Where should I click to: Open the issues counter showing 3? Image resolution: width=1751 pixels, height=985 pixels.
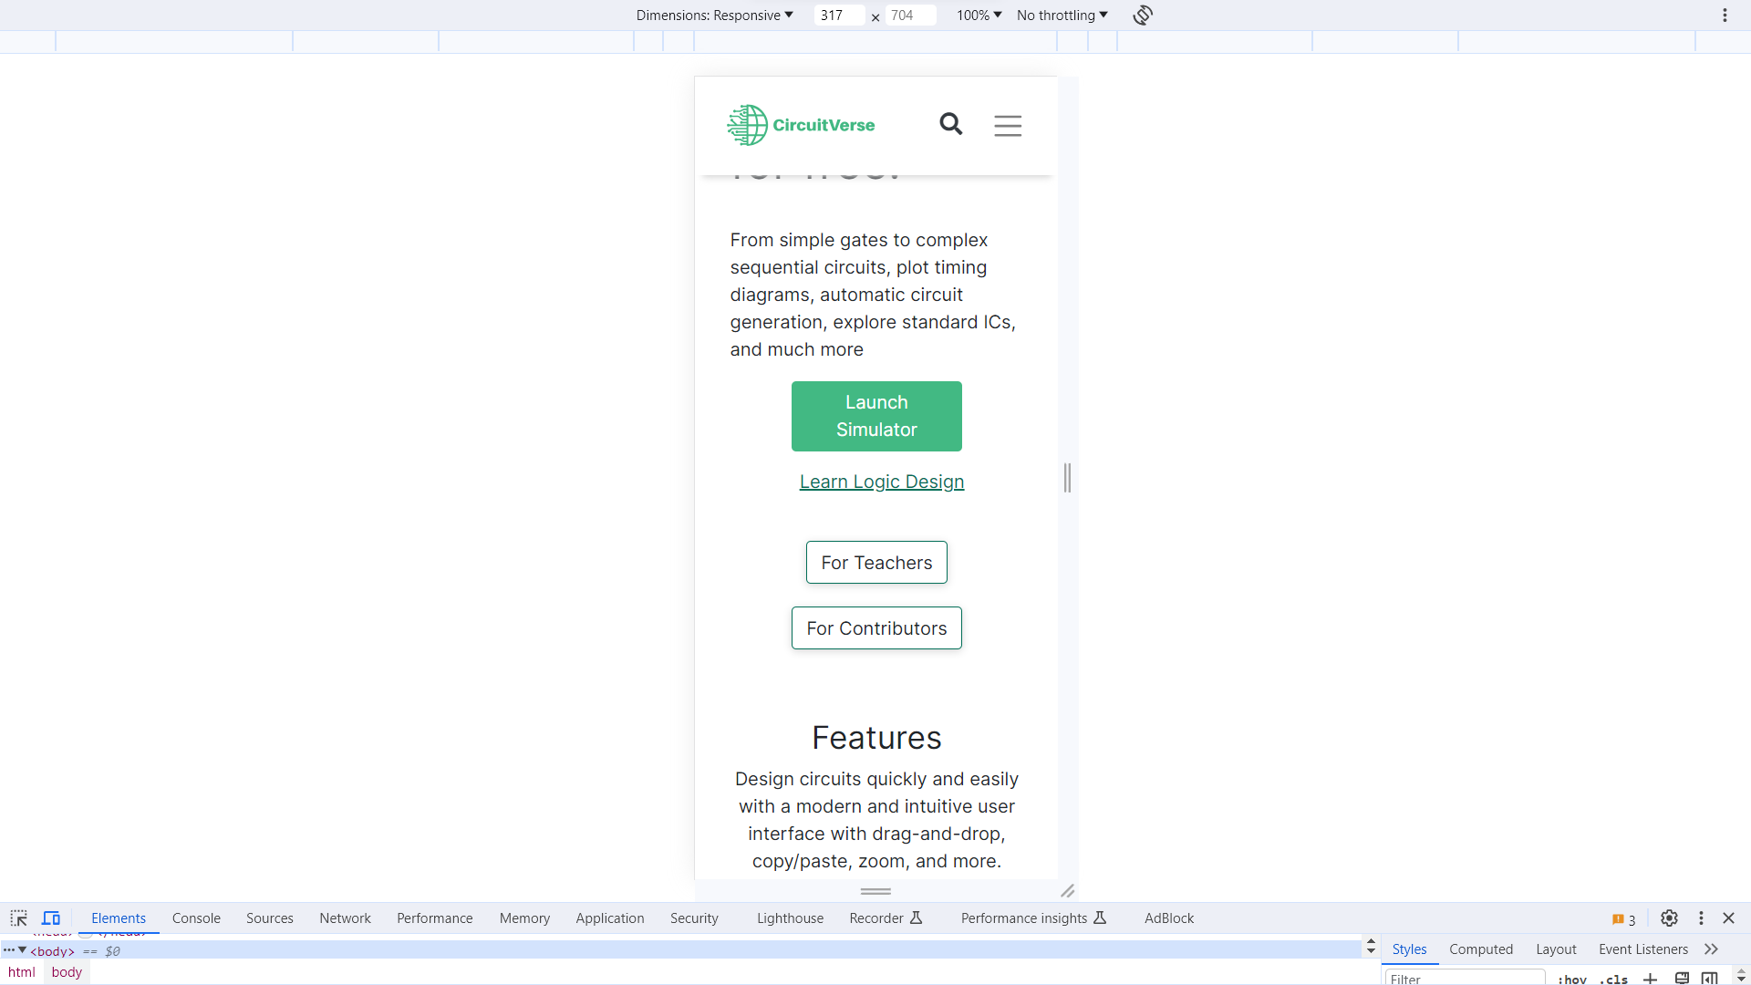[x=1622, y=919]
